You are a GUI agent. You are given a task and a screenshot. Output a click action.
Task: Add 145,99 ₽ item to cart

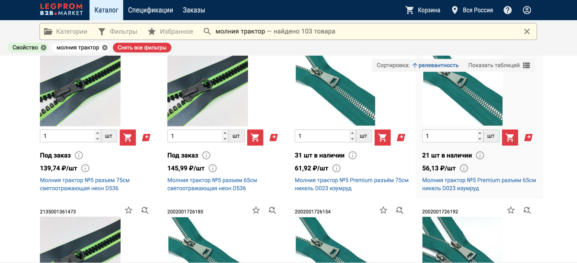coord(255,138)
